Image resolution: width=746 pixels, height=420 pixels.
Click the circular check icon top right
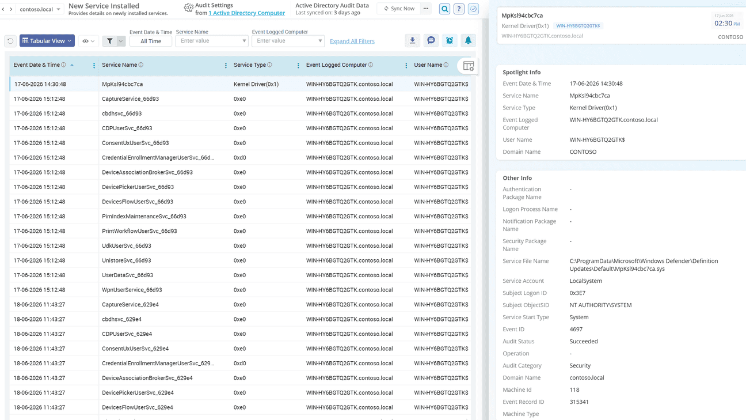tap(473, 9)
